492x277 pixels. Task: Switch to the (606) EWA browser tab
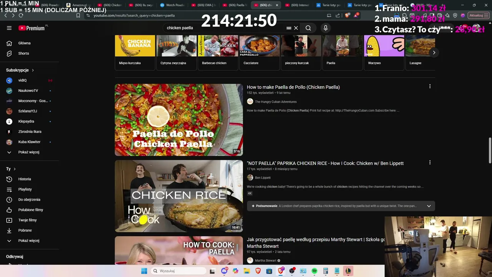(x=203, y=5)
